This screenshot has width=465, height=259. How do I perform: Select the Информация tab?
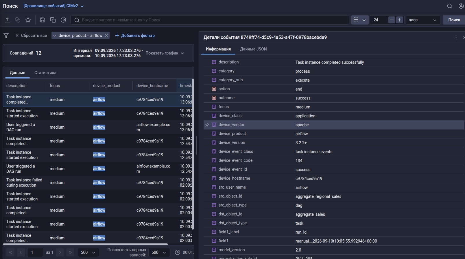coord(218,49)
